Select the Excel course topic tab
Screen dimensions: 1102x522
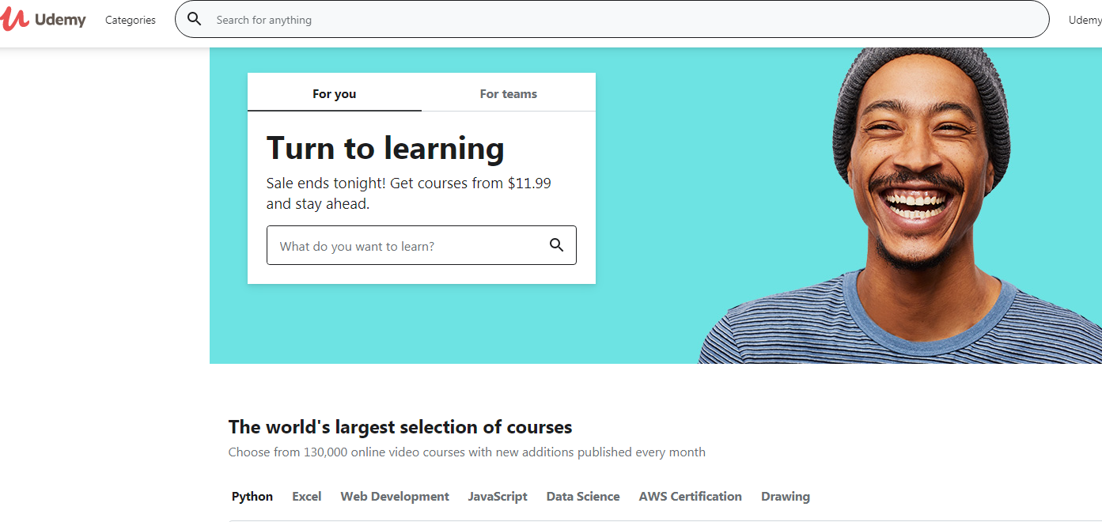point(306,497)
